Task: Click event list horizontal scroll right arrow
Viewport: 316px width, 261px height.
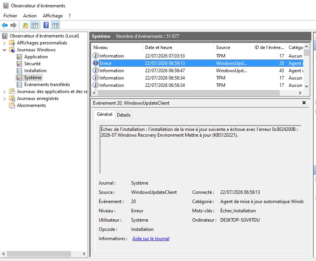Action: 300,93
